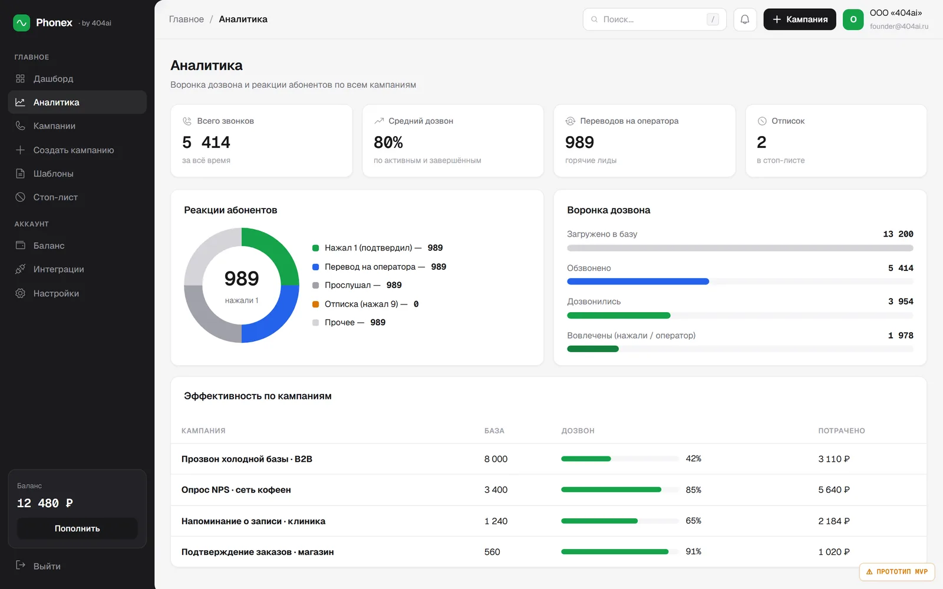Click the Обзвонено blue progress bar
This screenshot has height=589, width=943.
pos(638,282)
